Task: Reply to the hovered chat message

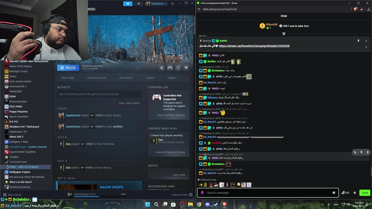Action: click(x=355, y=152)
